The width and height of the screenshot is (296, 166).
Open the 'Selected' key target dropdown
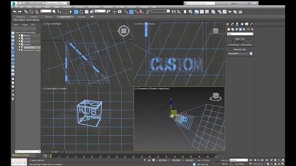click(239, 160)
